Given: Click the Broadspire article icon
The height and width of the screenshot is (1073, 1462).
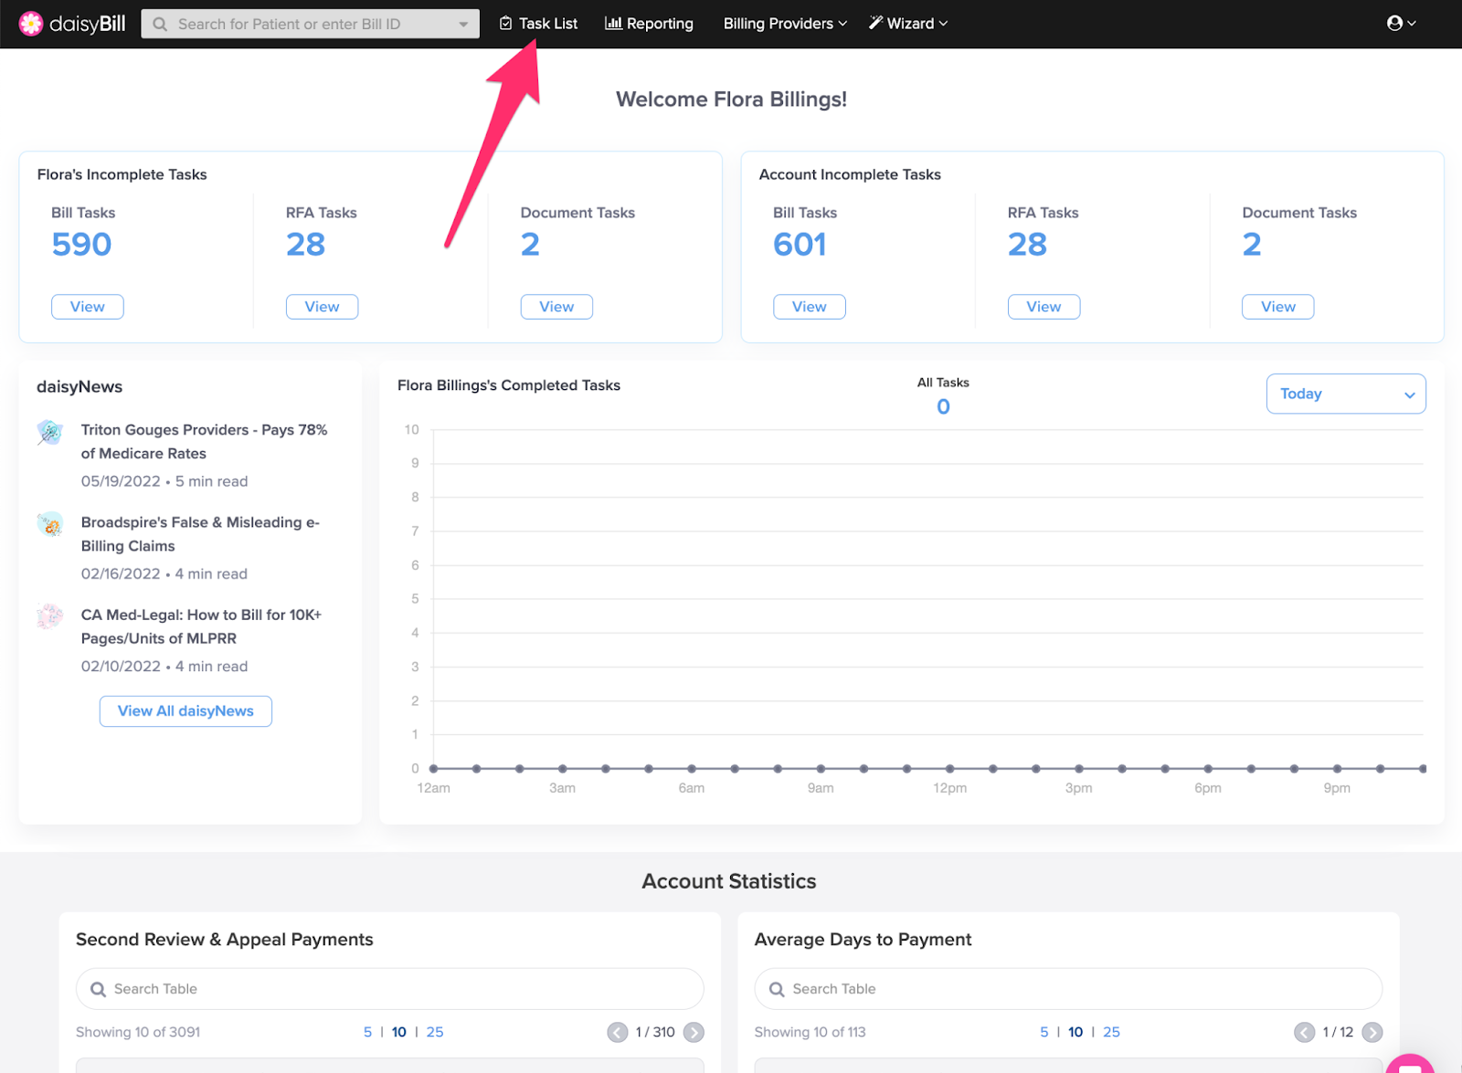Looking at the screenshot, I should pos(49,525).
